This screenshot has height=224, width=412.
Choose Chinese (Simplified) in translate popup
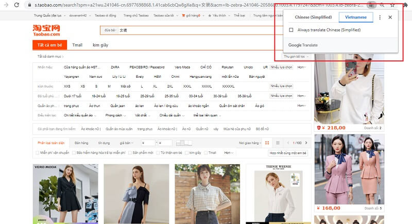[x=313, y=17]
